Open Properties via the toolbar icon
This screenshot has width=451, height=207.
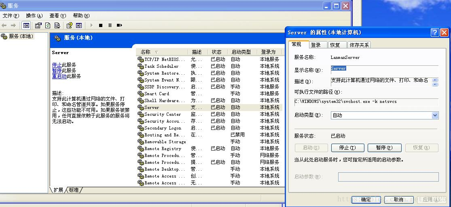[x=38, y=25]
